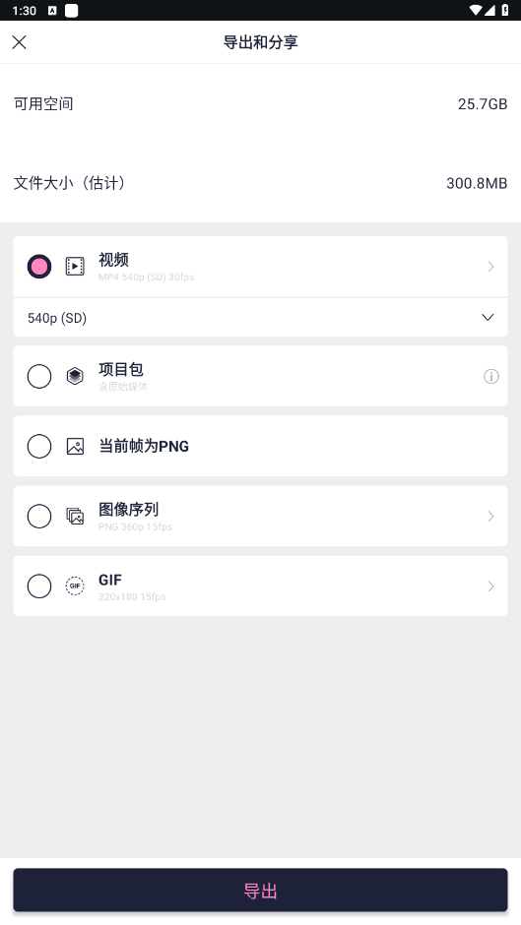Tap the 导出 export button
Screen dimensions: 521x925
point(260,891)
